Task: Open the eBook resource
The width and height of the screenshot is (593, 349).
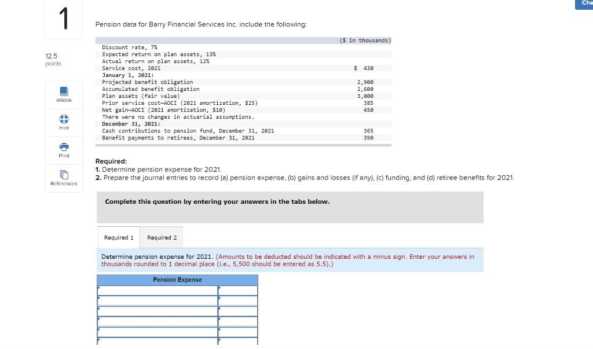Action: coord(64,94)
